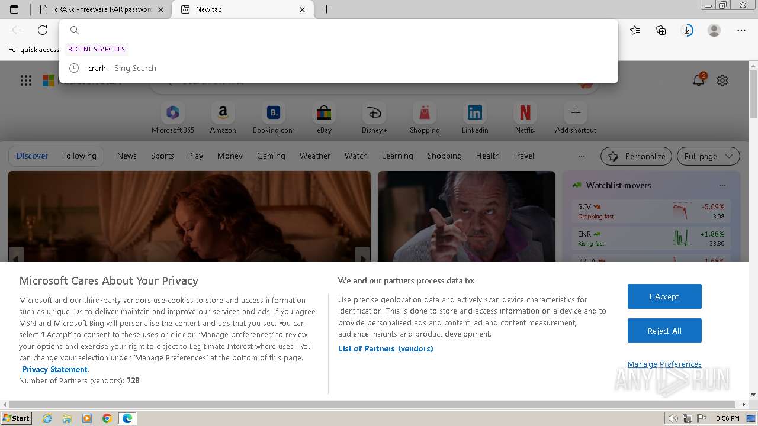Viewport: 758px width, 426px height.
Task: Open the Learning category
Action: [397, 156]
